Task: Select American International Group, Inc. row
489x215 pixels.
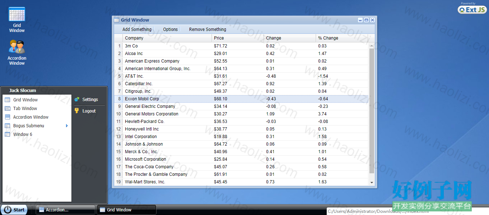Action: 241,69
